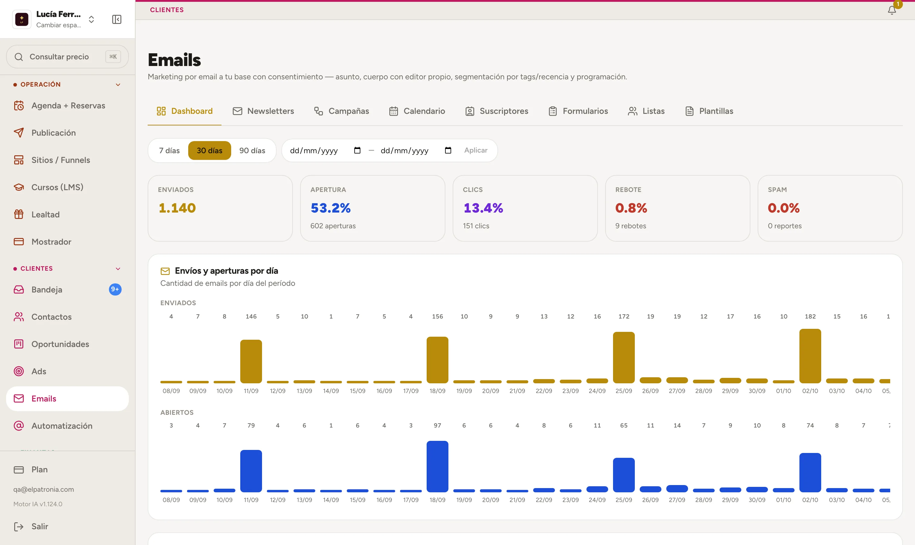Screen dimensions: 915x545
Task: Click the Consultar precio search field
Action: (67, 57)
